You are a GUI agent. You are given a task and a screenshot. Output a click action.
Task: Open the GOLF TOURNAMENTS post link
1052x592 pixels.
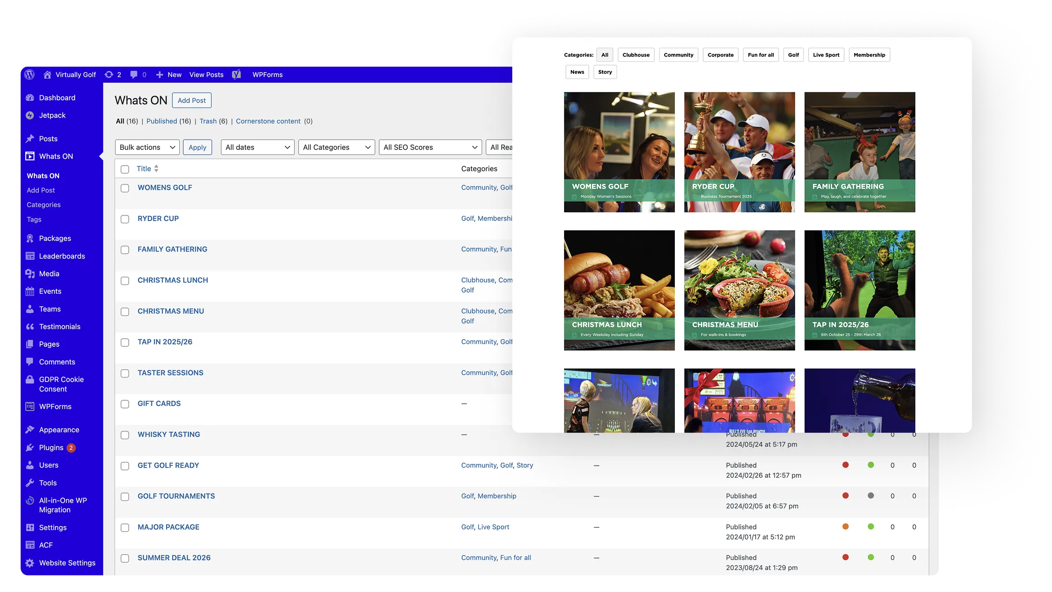click(x=176, y=496)
